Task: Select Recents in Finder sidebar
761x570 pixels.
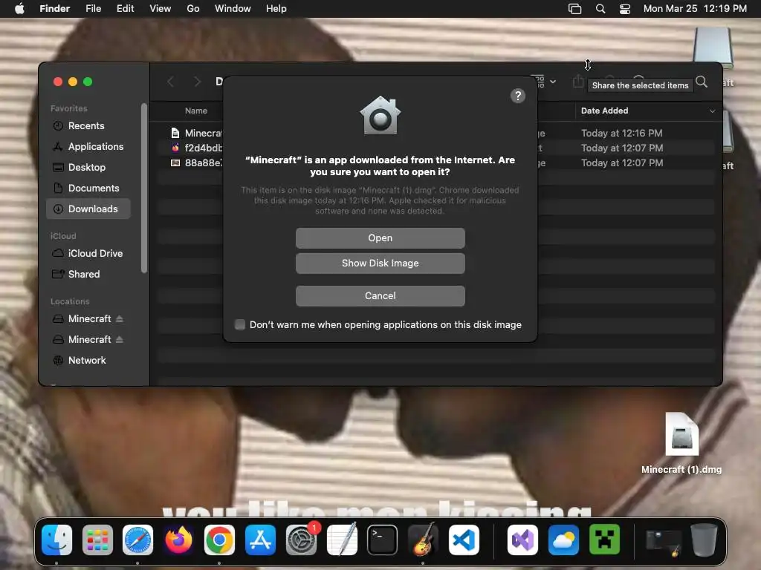Action: (x=88, y=125)
